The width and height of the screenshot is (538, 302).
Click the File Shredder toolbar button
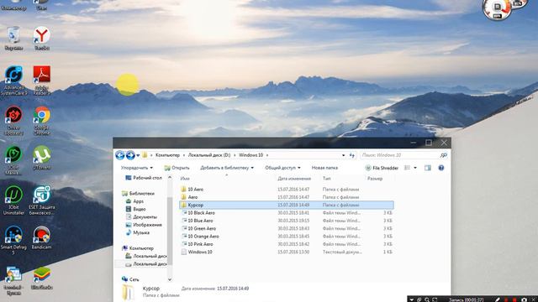point(382,168)
